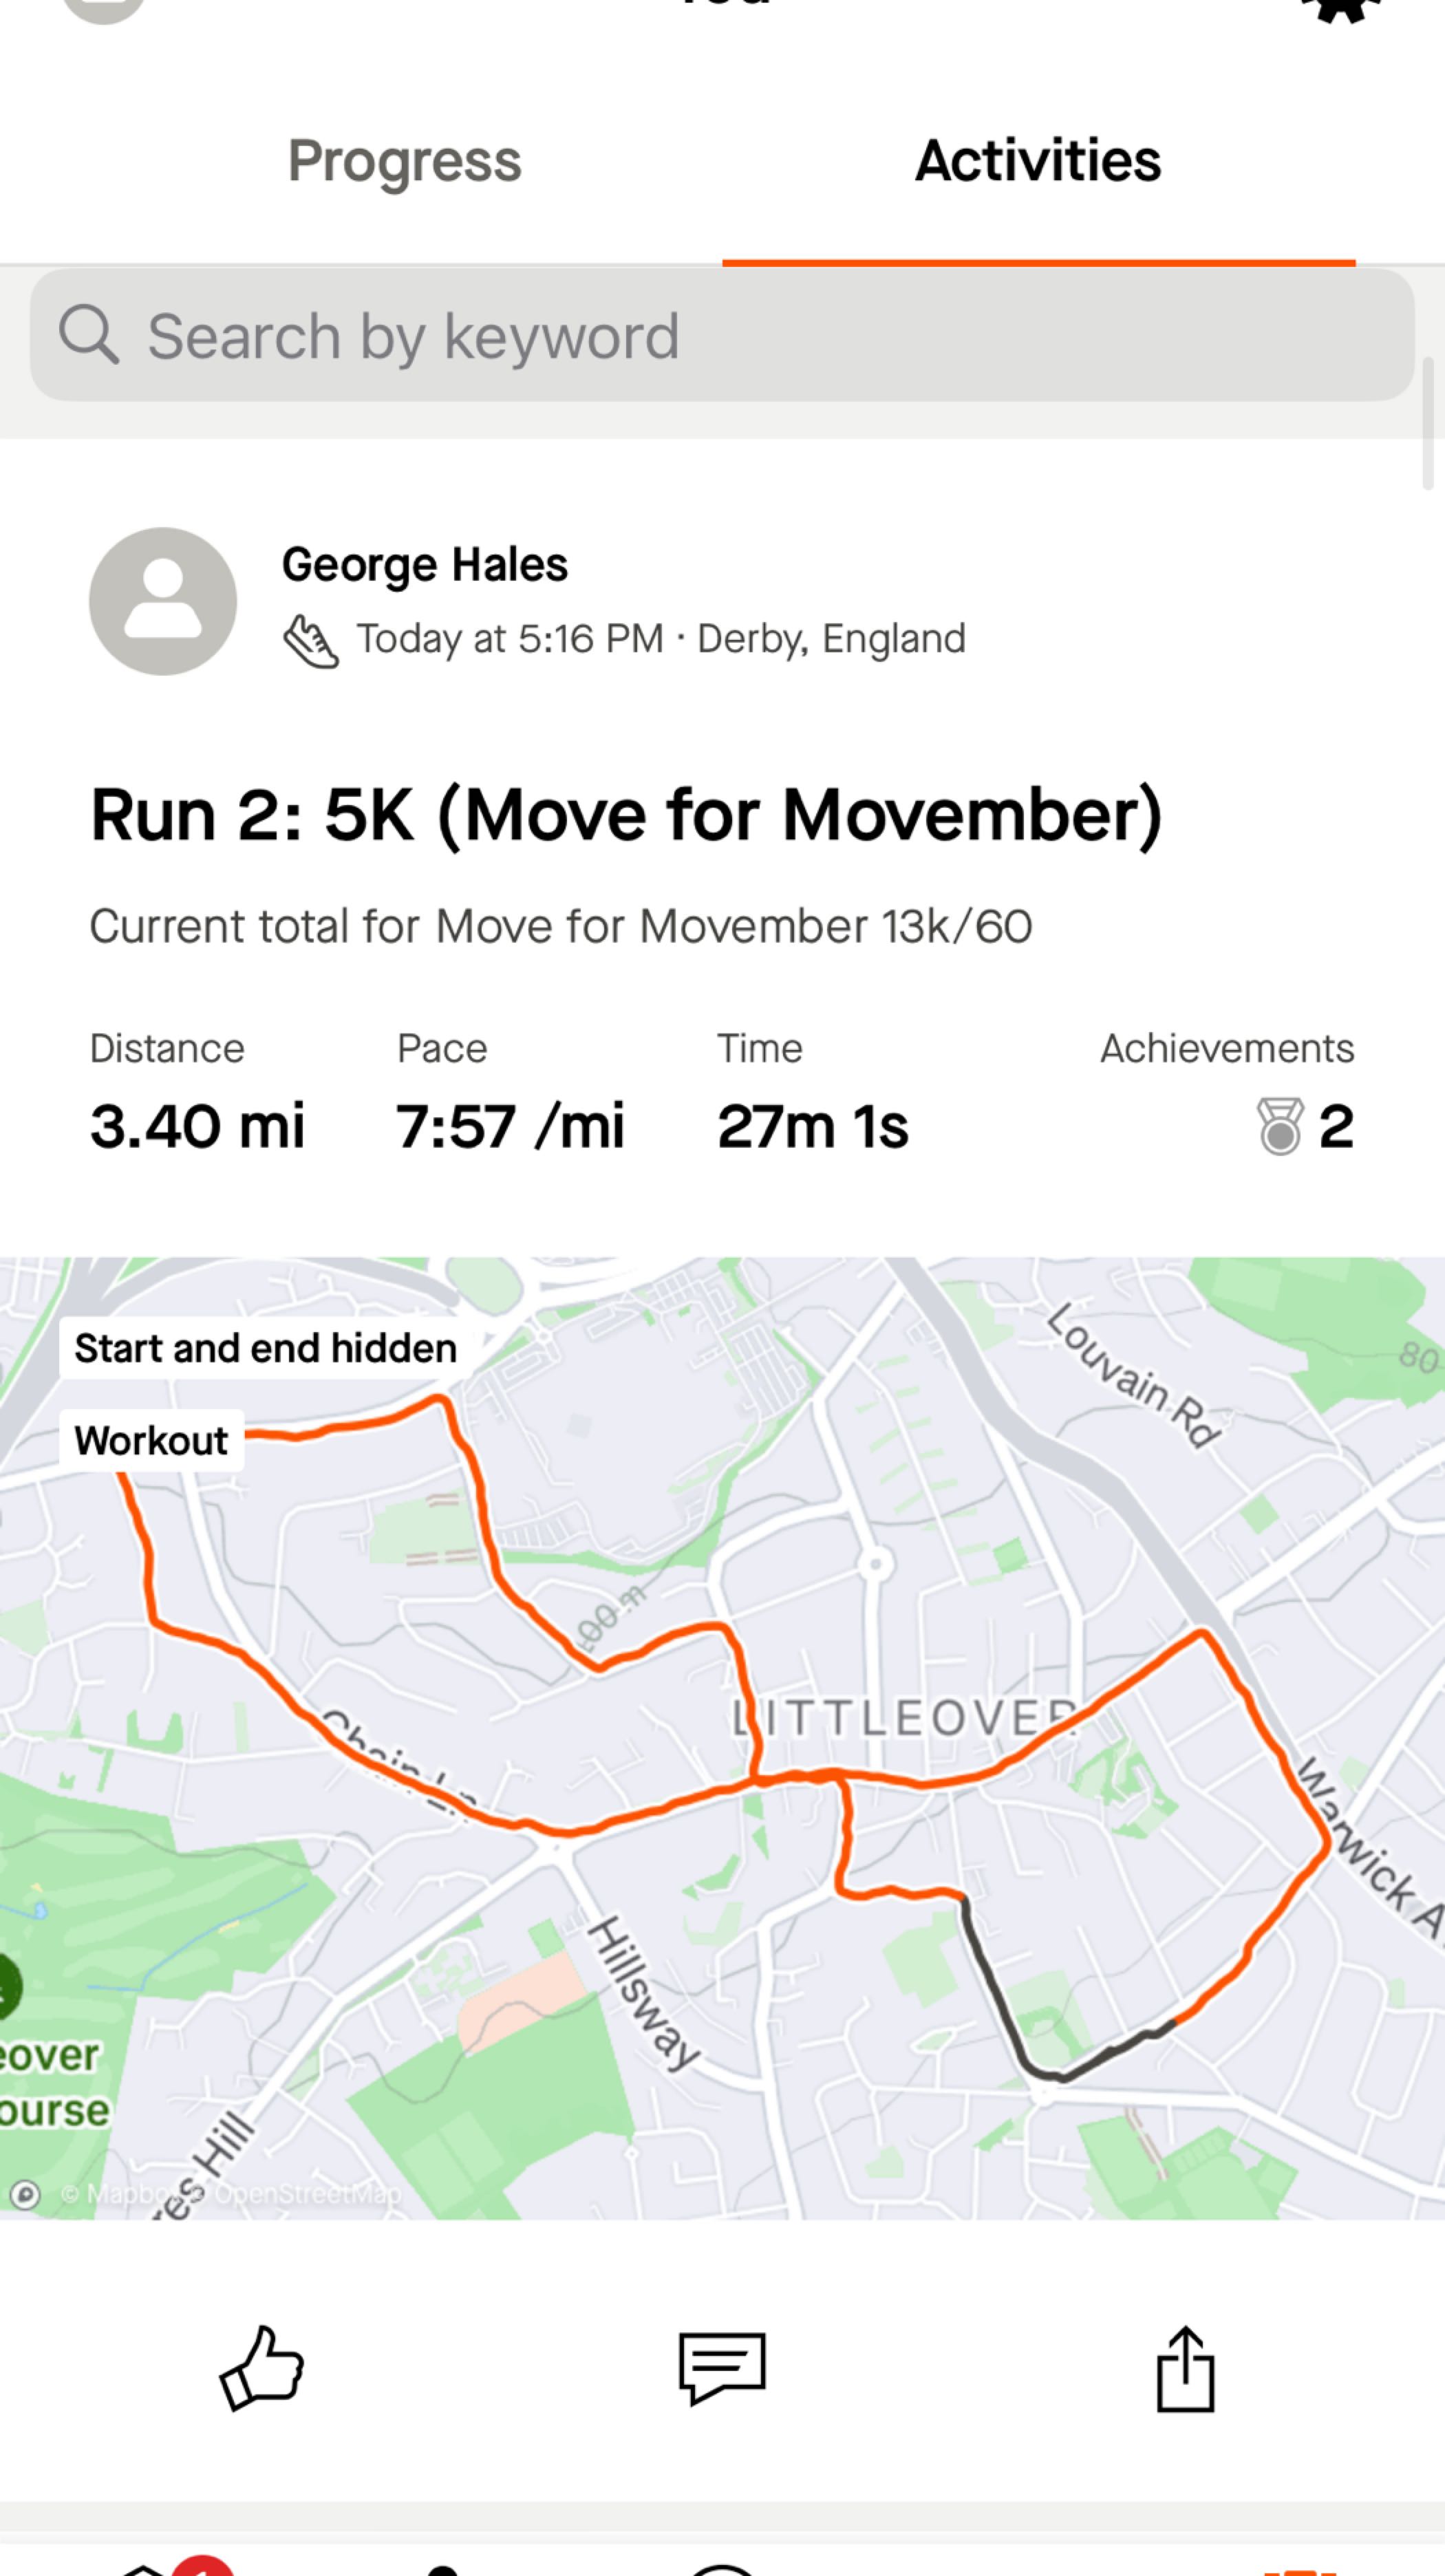The image size is (1445, 2576).
Task: Tap the Workout tag on map
Action: click(x=152, y=1441)
